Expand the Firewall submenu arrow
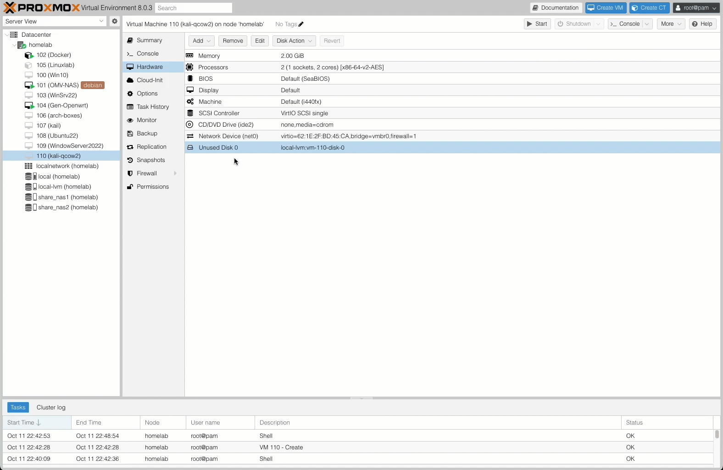 pyautogui.click(x=175, y=173)
